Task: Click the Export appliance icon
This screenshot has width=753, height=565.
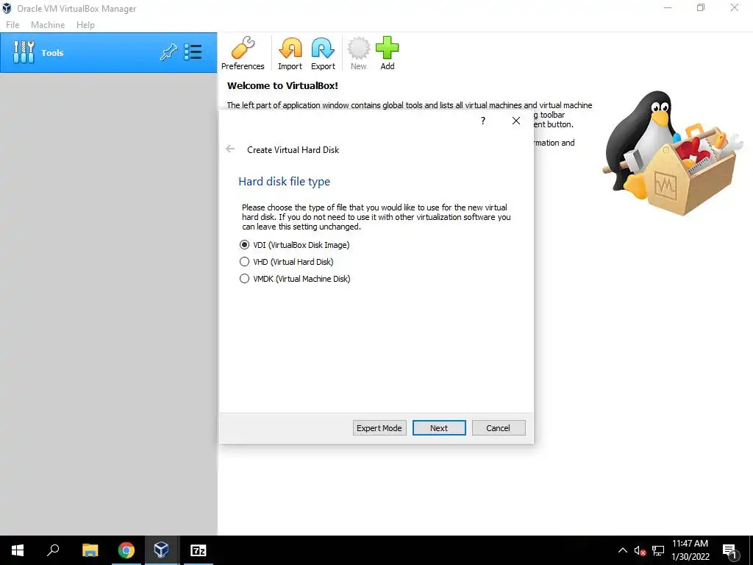Action: [x=323, y=53]
